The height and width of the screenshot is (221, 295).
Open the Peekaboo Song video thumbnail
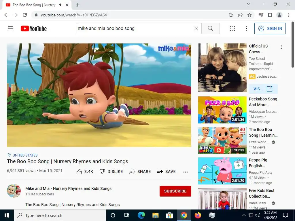(x=222, y=110)
